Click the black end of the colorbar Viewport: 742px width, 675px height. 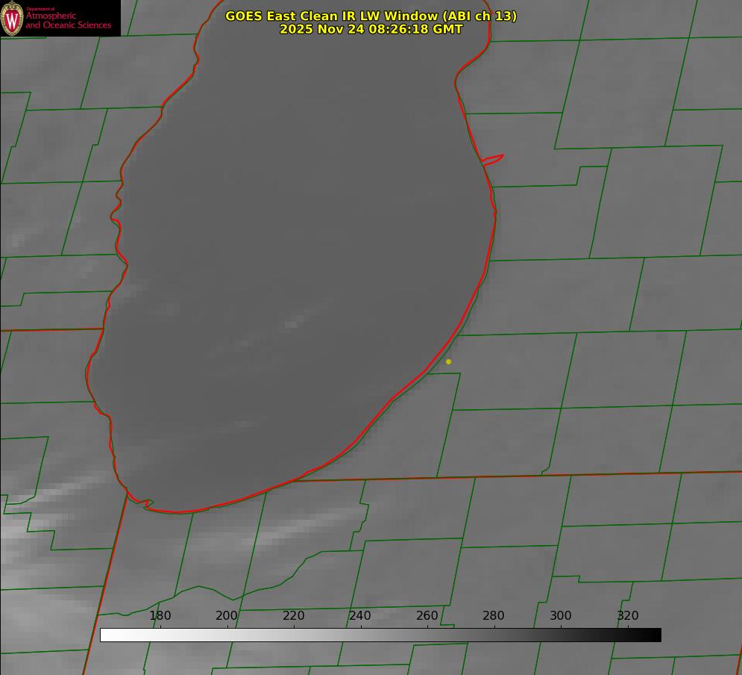click(655, 635)
